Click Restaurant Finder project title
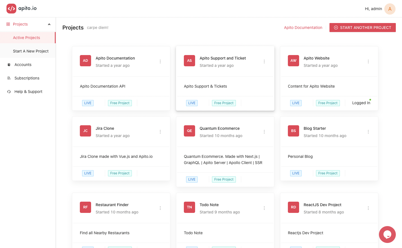The image size is (402, 248). 112,205
